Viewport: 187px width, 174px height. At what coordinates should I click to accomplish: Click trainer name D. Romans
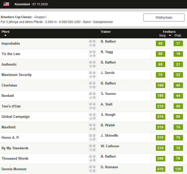coord(109,167)
